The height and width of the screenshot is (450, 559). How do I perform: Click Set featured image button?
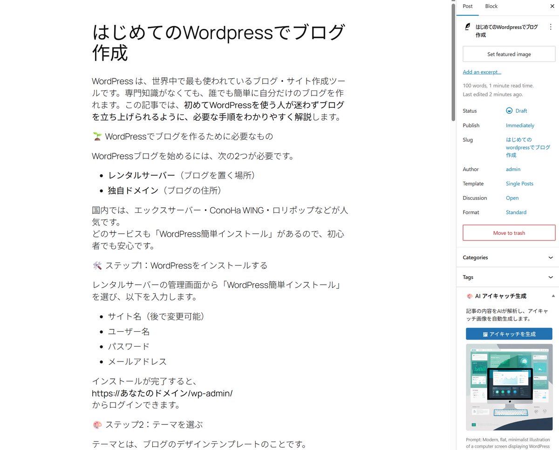tap(509, 54)
